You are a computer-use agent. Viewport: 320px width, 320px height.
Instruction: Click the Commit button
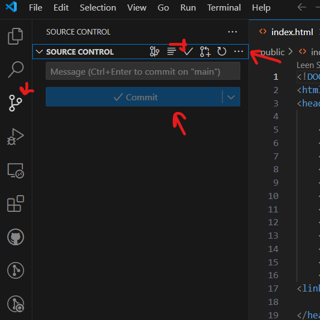coord(134,97)
